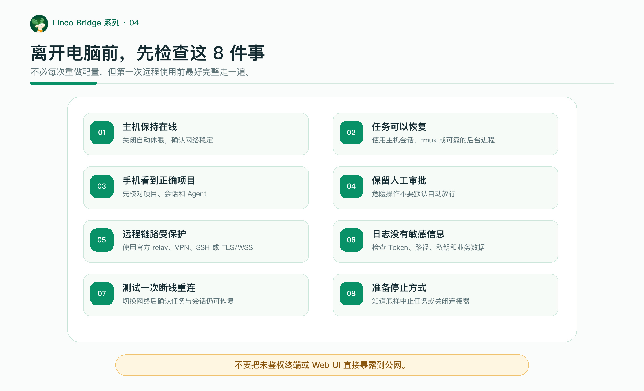Click the heading 测试一次断线重连
The width and height of the screenshot is (644, 391).
159,288
